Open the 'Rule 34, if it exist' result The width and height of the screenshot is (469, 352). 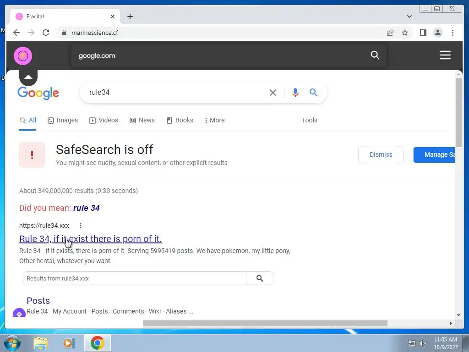coord(90,239)
